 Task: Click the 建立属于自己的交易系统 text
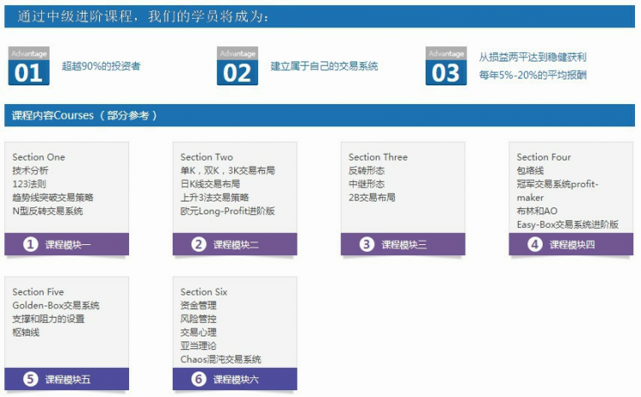pos(324,67)
